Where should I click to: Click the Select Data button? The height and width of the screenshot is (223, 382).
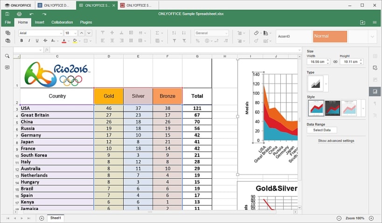click(322, 130)
